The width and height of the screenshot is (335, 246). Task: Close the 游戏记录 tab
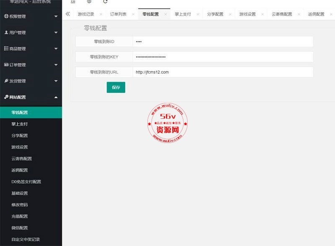pos(101,14)
